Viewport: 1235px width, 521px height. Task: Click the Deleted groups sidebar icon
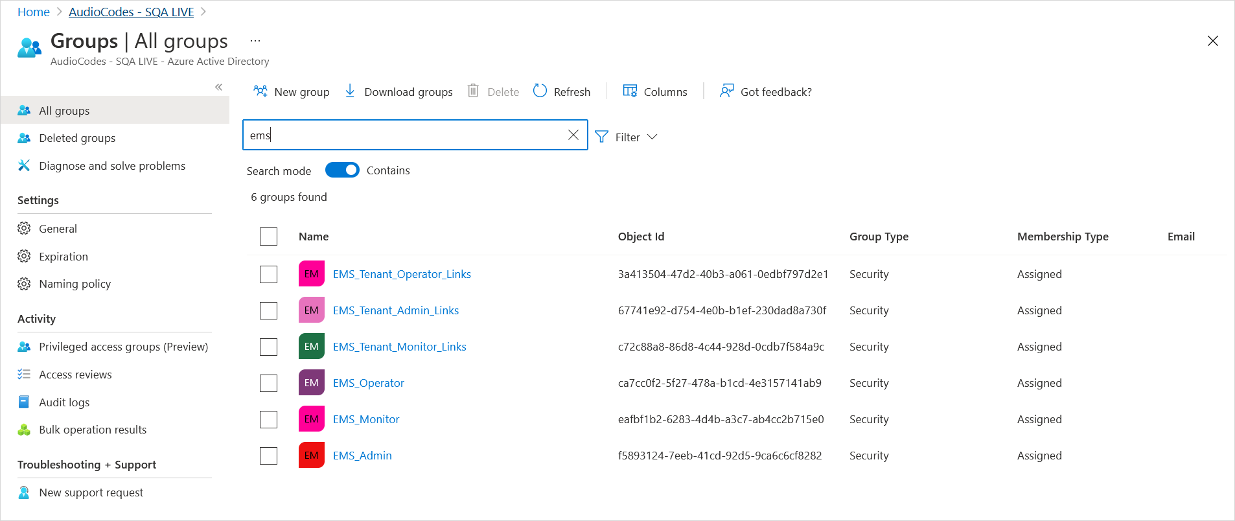24,138
